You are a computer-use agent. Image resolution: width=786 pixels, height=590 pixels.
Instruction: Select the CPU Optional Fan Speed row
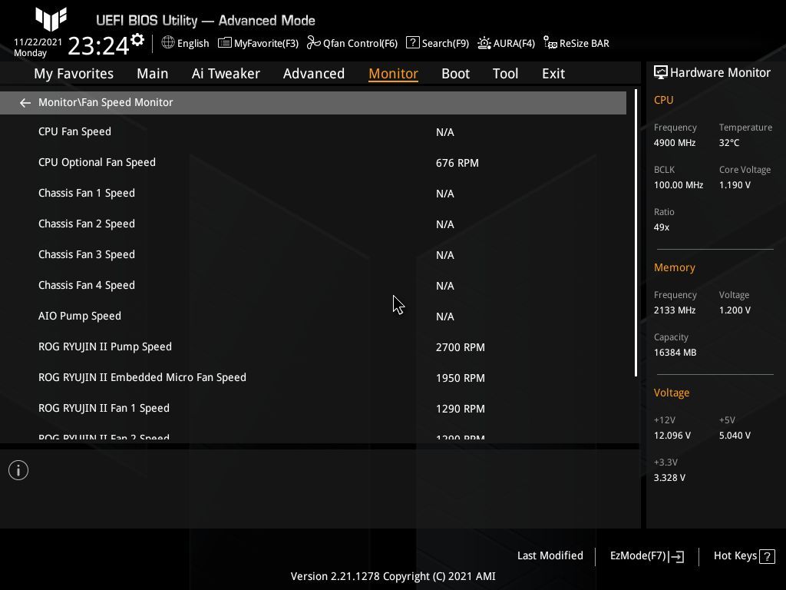tap(313, 163)
